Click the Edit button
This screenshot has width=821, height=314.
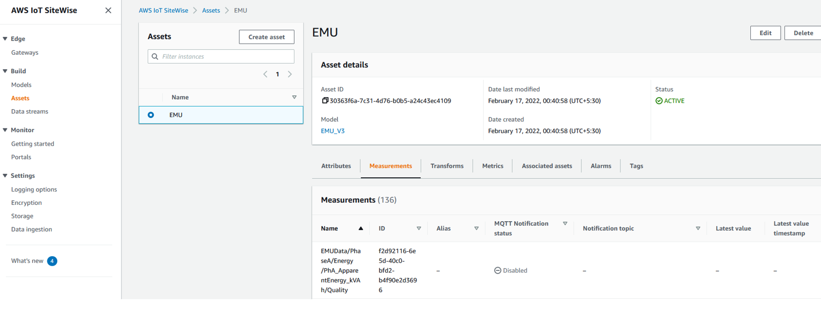click(766, 33)
